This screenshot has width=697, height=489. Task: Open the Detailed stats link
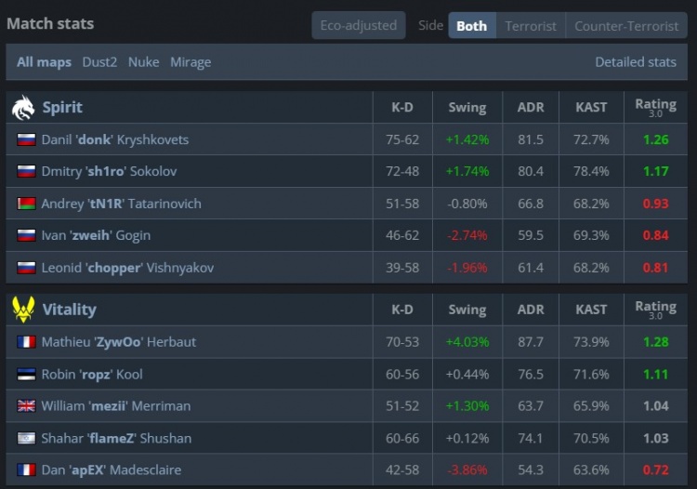pyautogui.click(x=636, y=62)
